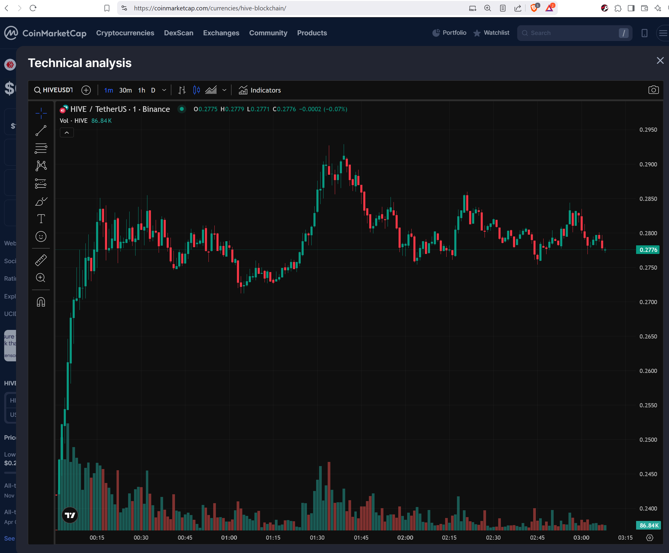Viewport: 669px width, 553px height.
Task: Open the browser zoom magnifier icon
Action: point(488,8)
